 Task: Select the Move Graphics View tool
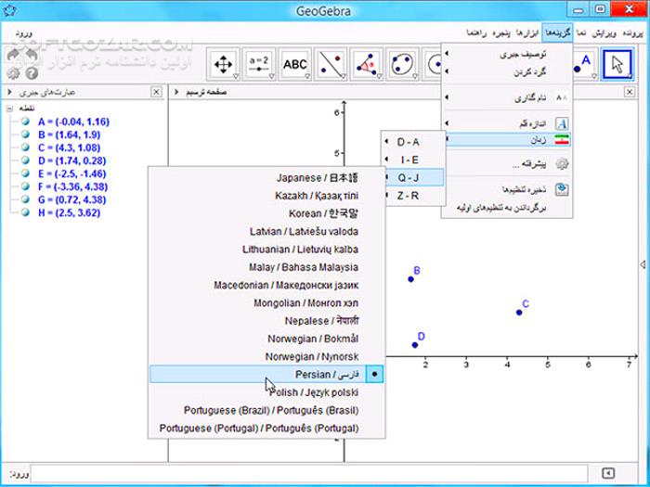[224, 65]
